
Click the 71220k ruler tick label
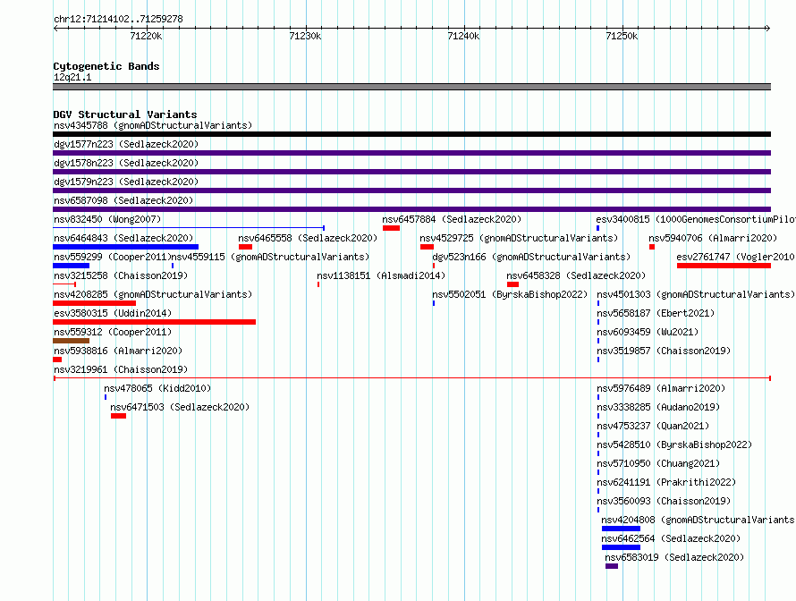[146, 36]
